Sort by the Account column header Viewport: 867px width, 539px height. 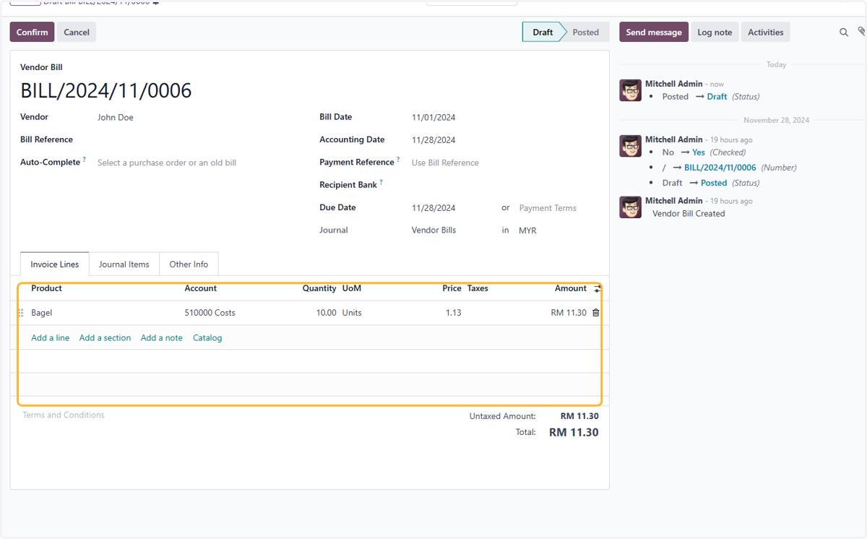coord(200,288)
